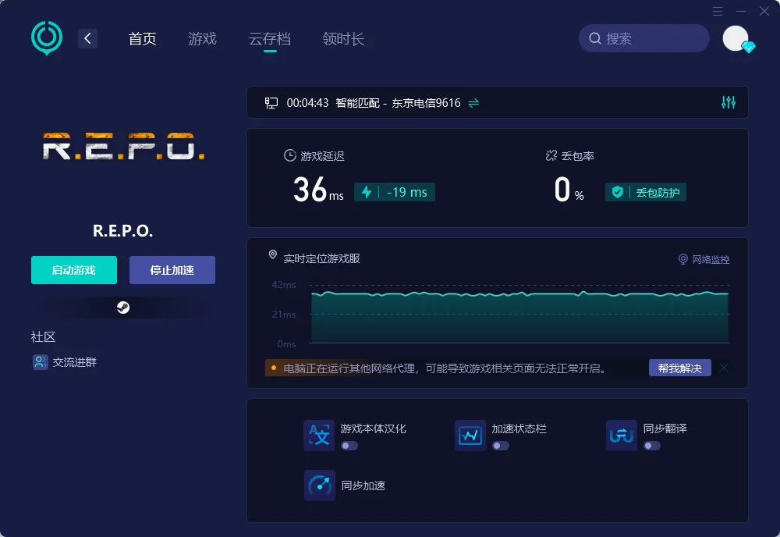
Task: Click 帮我解决 button
Action: coord(679,368)
